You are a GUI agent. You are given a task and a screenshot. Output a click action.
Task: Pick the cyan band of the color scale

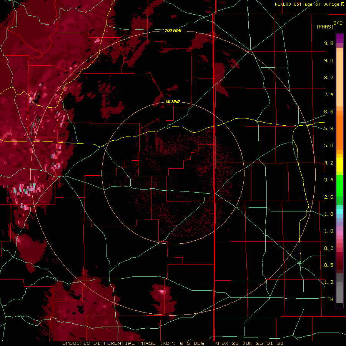pos(339,211)
